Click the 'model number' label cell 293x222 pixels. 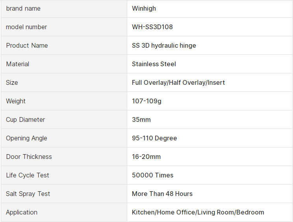[x=26, y=27]
